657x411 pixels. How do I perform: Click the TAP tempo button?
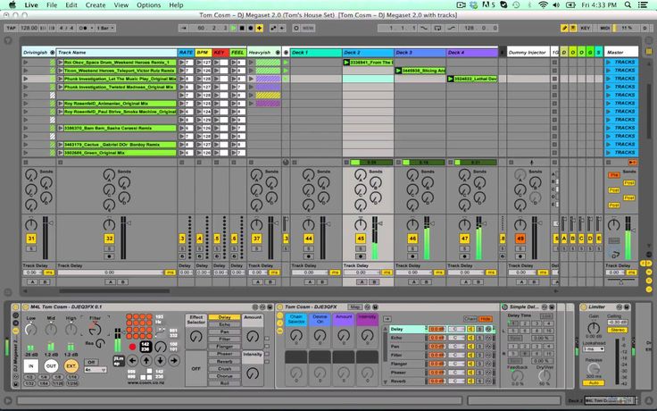[x=11, y=28]
